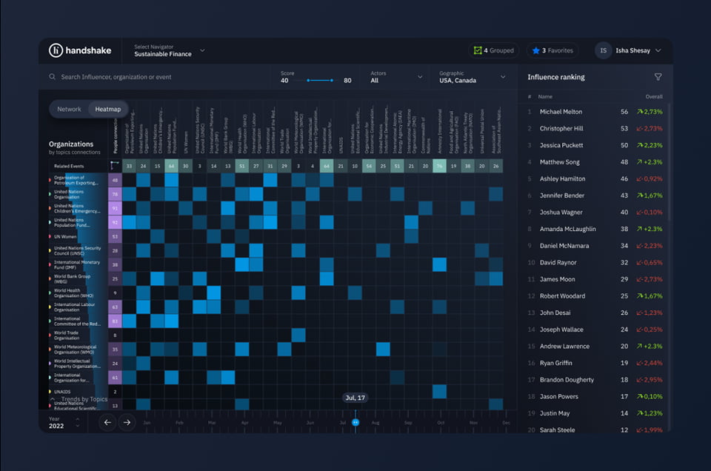Adjust the Score slider right handle
Screen dimensions: 711x471
click(x=332, y=80)
